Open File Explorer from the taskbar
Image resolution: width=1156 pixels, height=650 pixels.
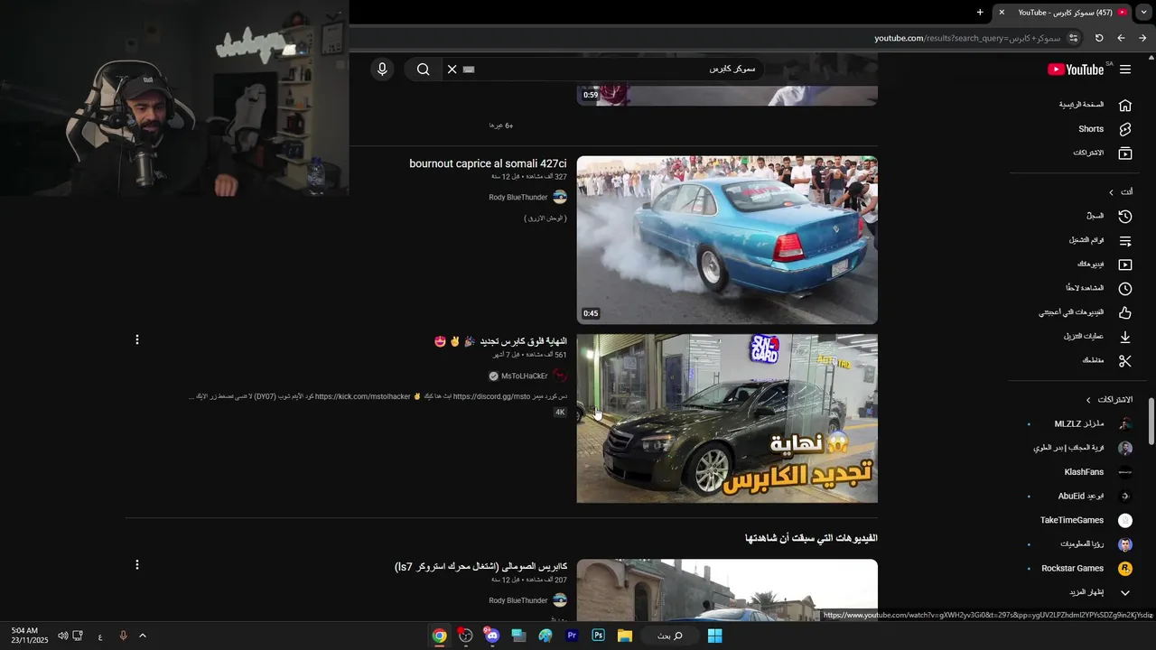(x=624, y=636)
